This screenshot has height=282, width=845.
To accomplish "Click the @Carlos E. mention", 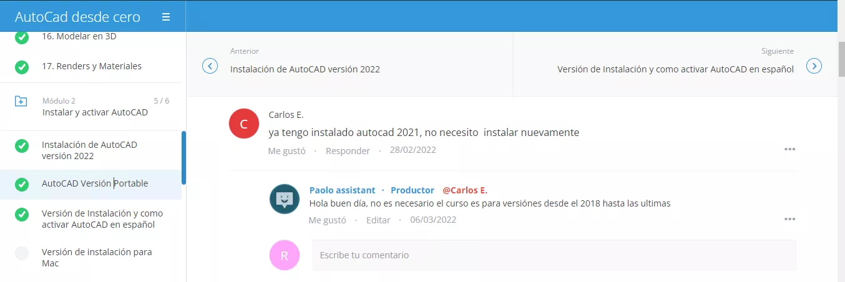I will point(465,190).
